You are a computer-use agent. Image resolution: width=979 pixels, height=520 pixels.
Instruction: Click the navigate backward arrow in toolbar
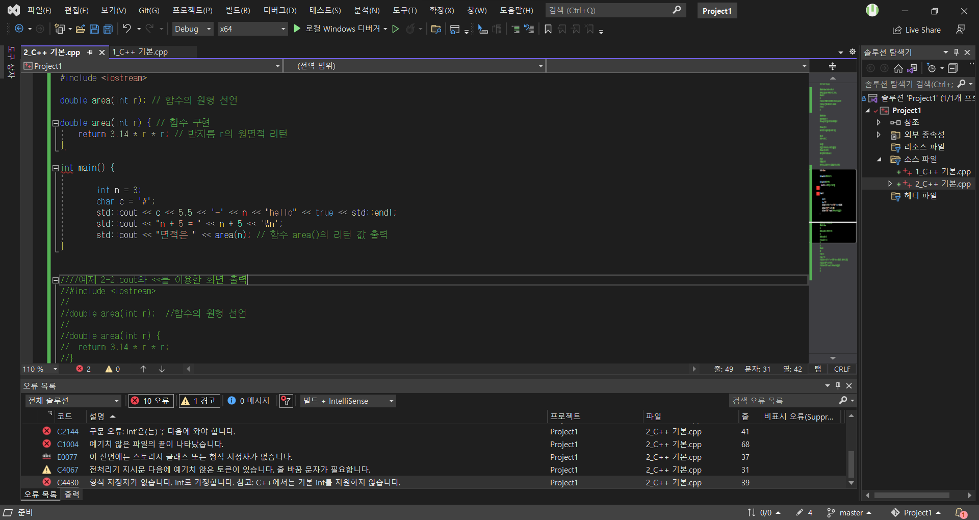tap(19, 29)
